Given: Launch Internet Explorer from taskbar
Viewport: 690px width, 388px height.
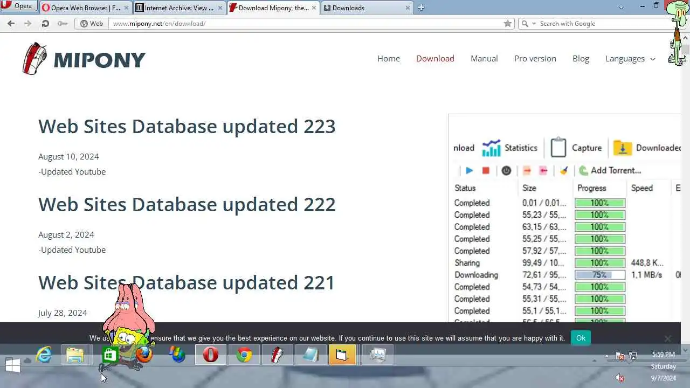Looking at the screenshot, I should point(44,355).
